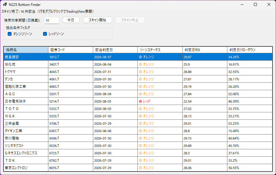Sort by 判定日ドローダウン column header
The height and width of the screenshot is (175, 276).
(250, 50)
